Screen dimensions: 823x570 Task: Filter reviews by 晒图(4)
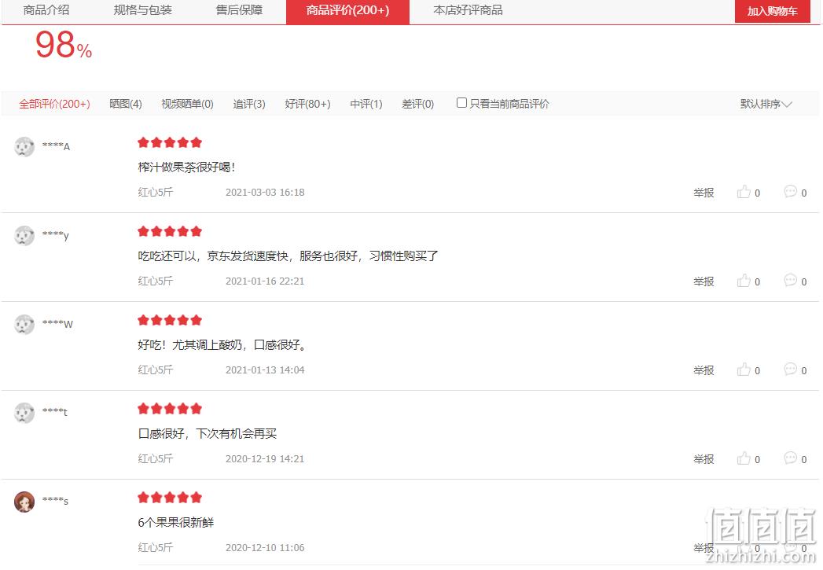[126, 104]
